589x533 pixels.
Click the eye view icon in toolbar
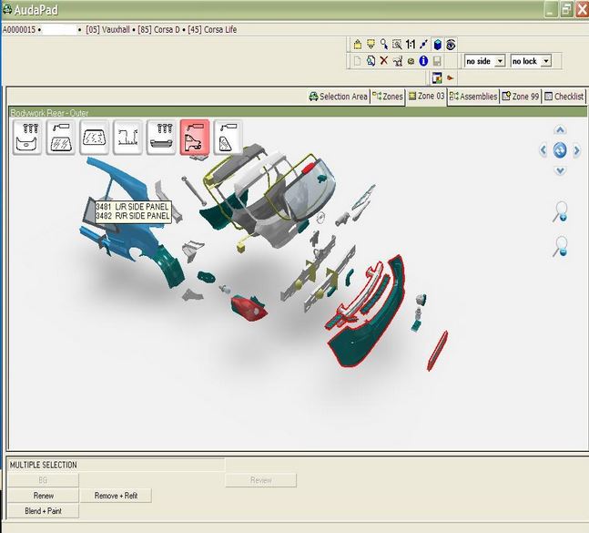(x=451, y=44)
